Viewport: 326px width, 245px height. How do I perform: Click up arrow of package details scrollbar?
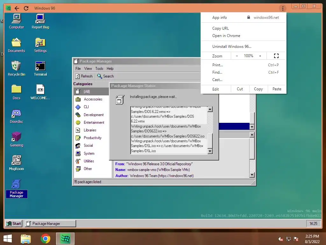[252, 135]
